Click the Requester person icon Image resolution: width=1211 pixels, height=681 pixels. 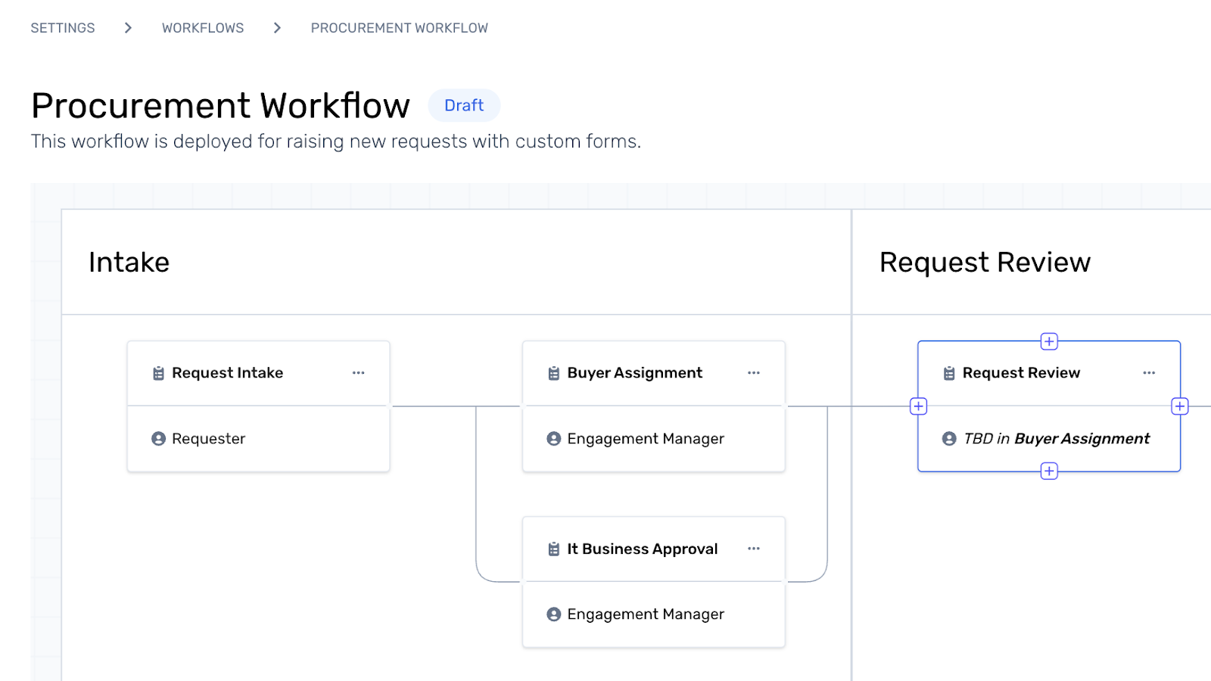(x=158, y=439)
